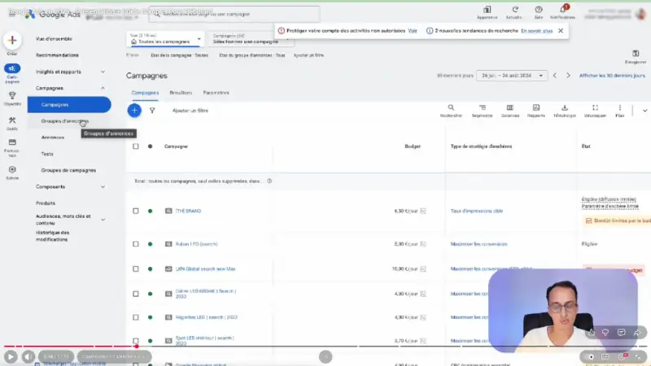Click the thumbs-up icon on webcam overlay
651x366 pixels.
pos(592,333)
